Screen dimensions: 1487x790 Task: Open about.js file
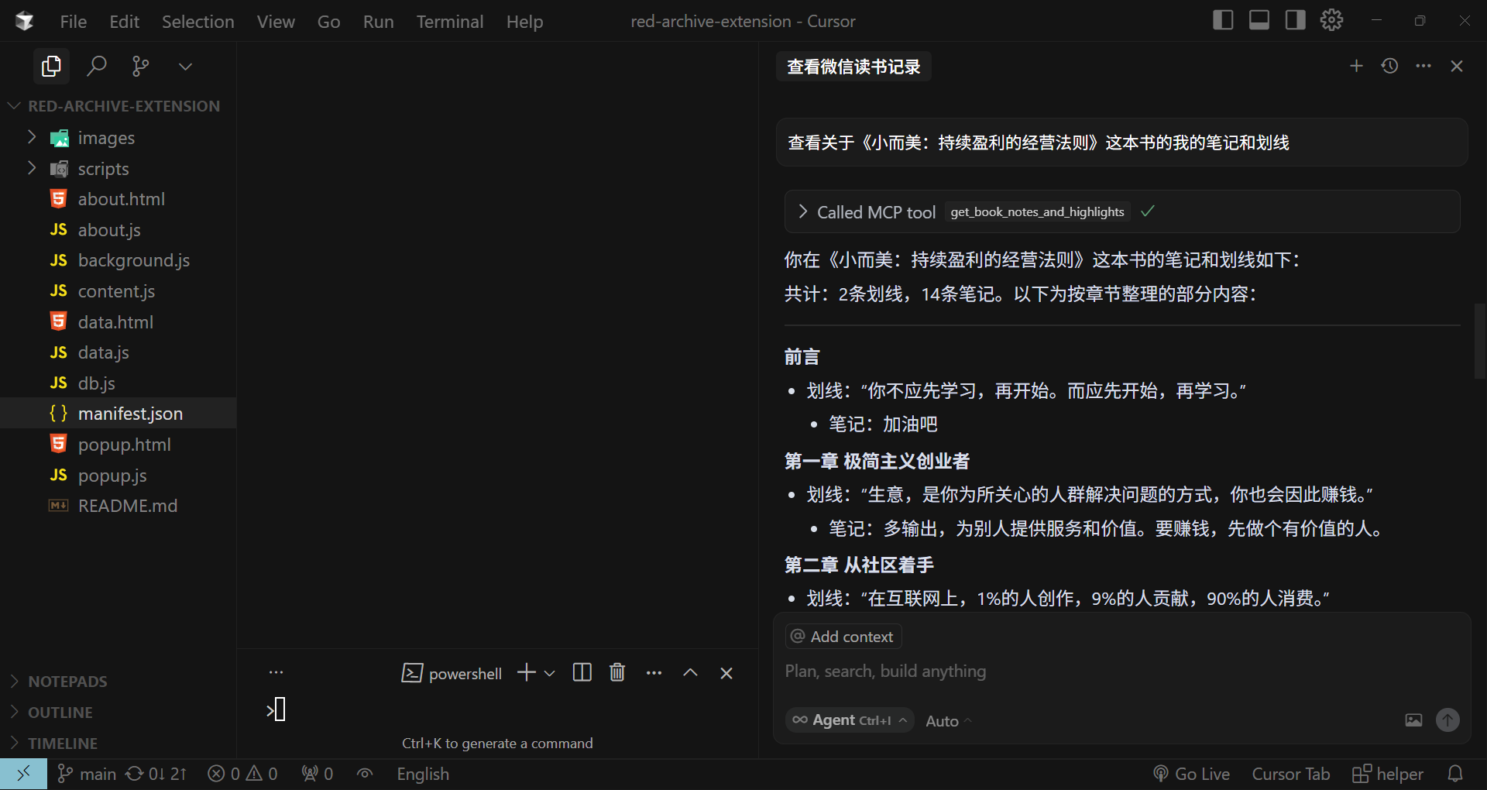pos(118,230)
